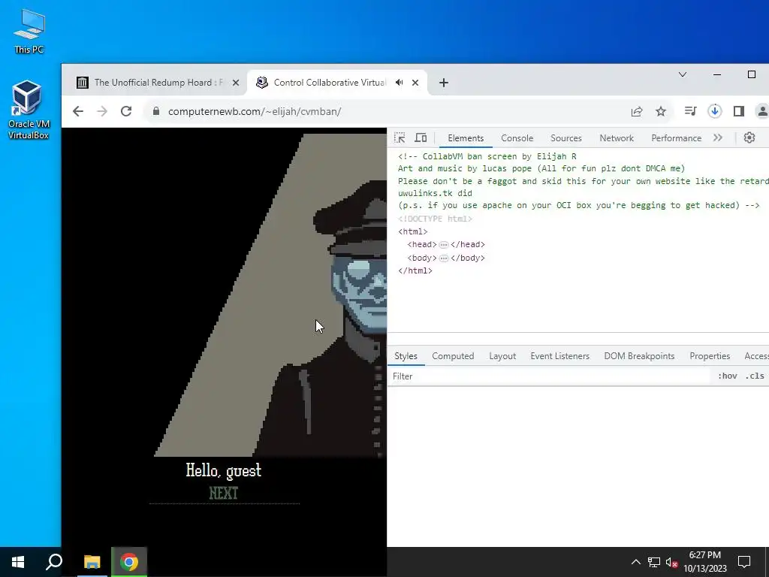
Task: Open a new Chrome tab
Action: tap(443, 83)
